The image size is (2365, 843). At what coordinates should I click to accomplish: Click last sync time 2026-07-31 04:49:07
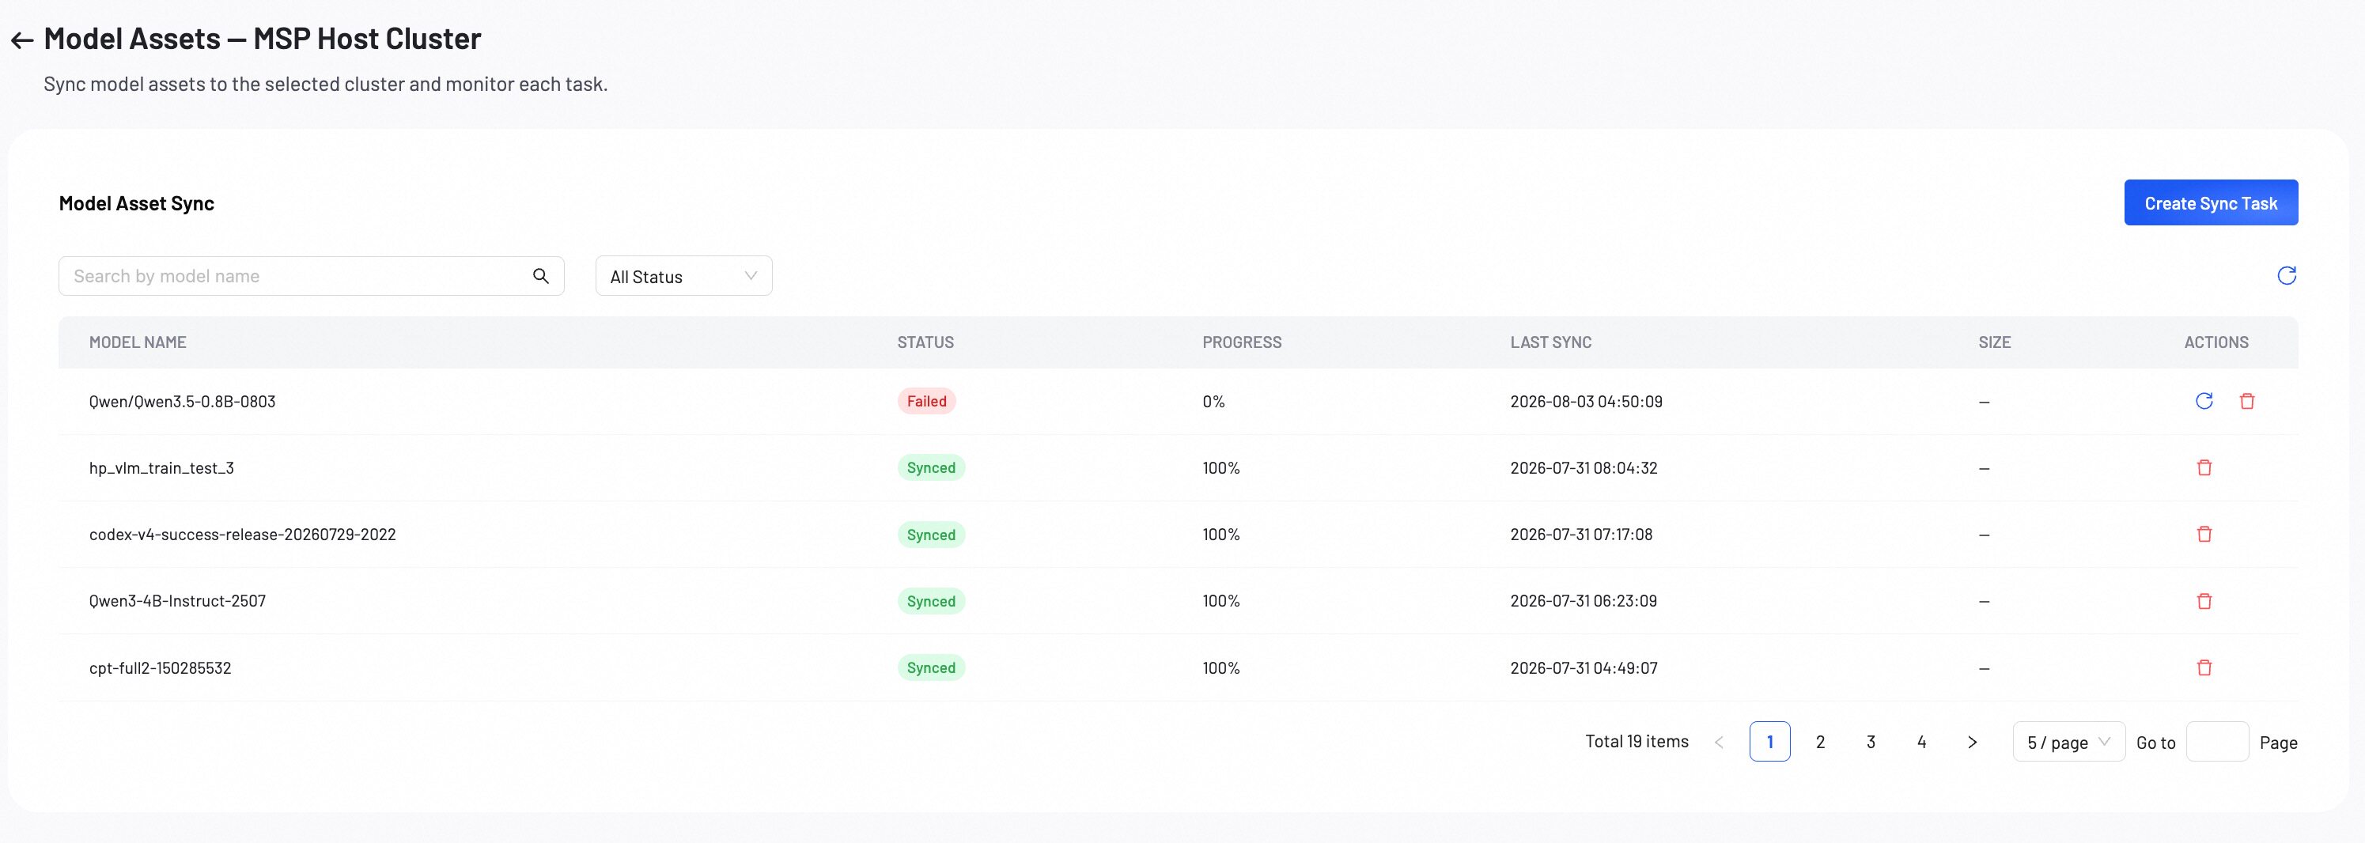point(1584,667)
